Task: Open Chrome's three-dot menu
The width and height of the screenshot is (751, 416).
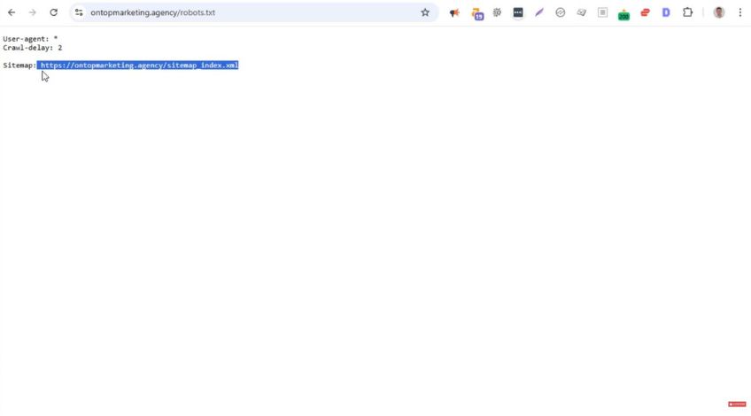Action: tap(740, 12)
